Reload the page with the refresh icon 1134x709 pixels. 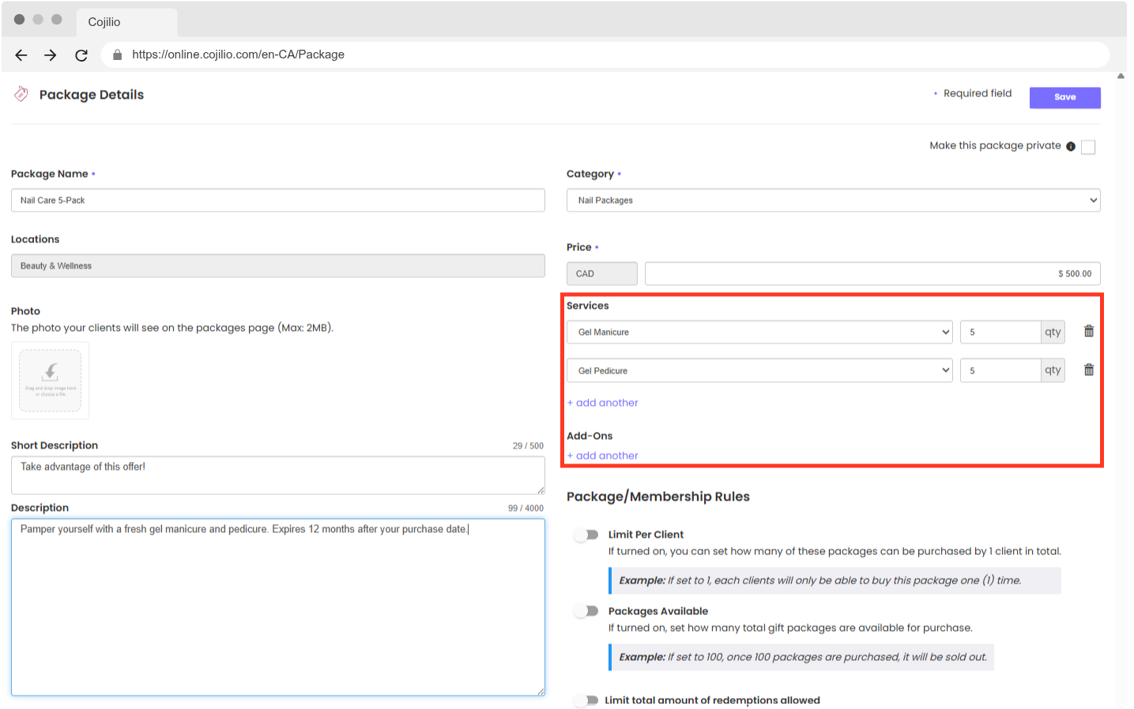(81, 54)
